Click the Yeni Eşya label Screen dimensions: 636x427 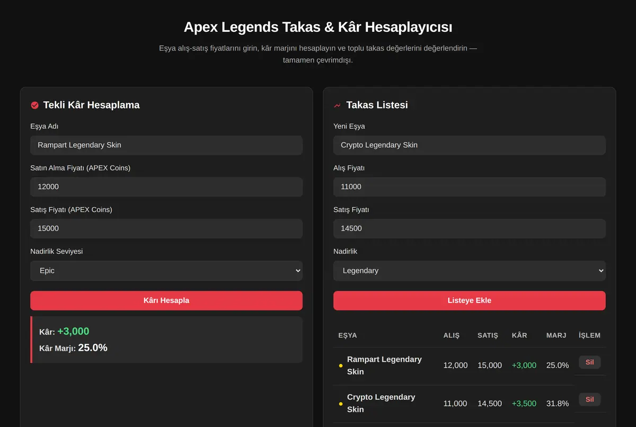click(x=349, y=127)
